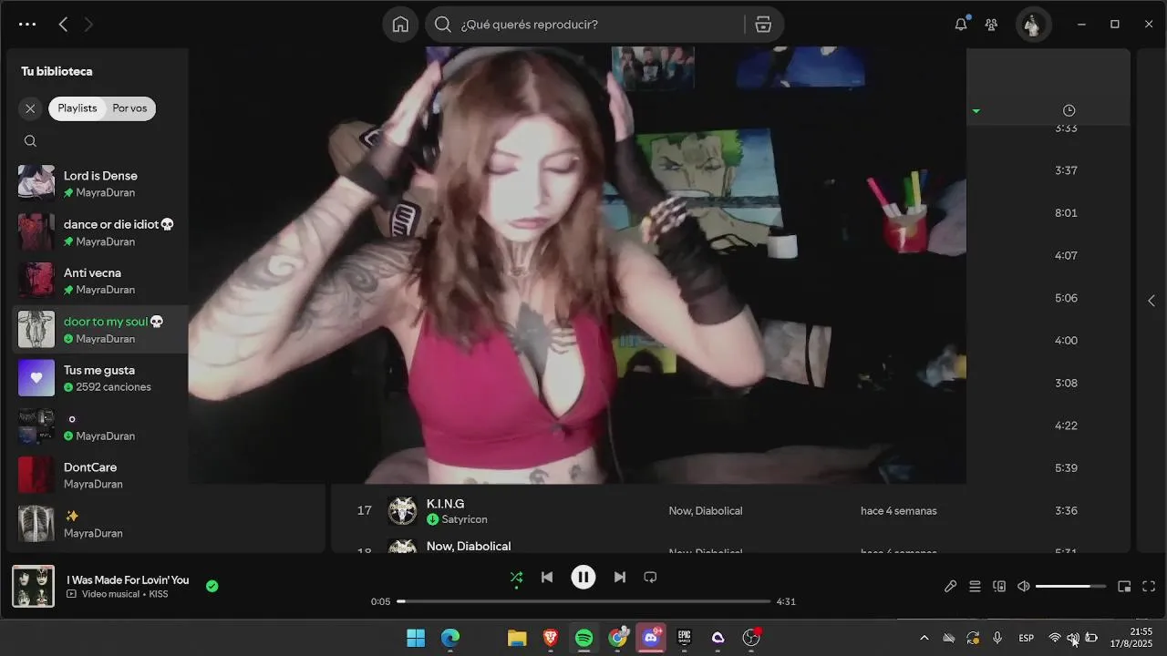Viewport: 1167px width, 656px height.
Task: Mute the player volume speaker icon
Action: 1024,587
